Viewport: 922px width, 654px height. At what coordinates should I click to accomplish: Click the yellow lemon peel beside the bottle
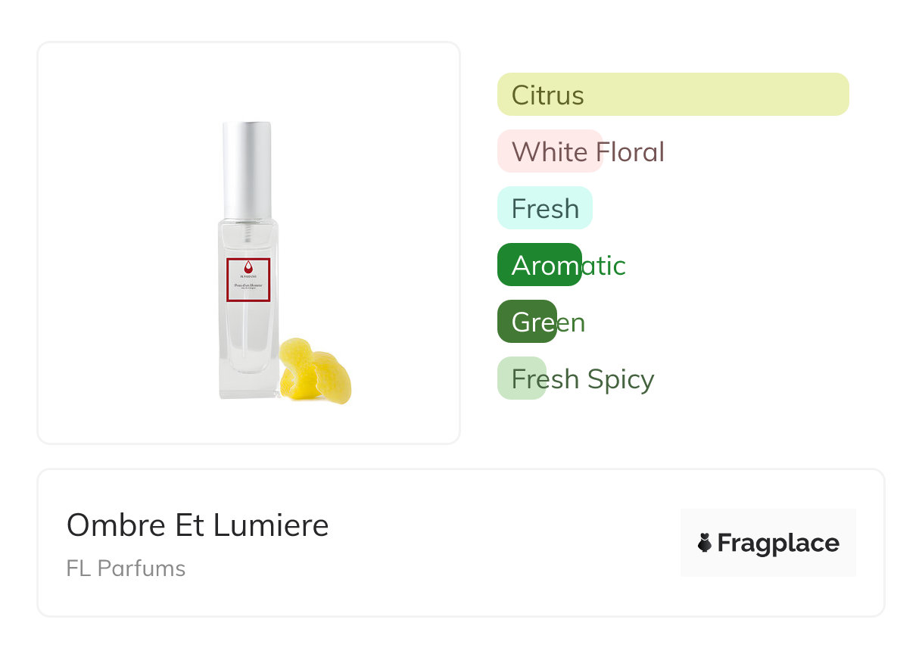313,371
